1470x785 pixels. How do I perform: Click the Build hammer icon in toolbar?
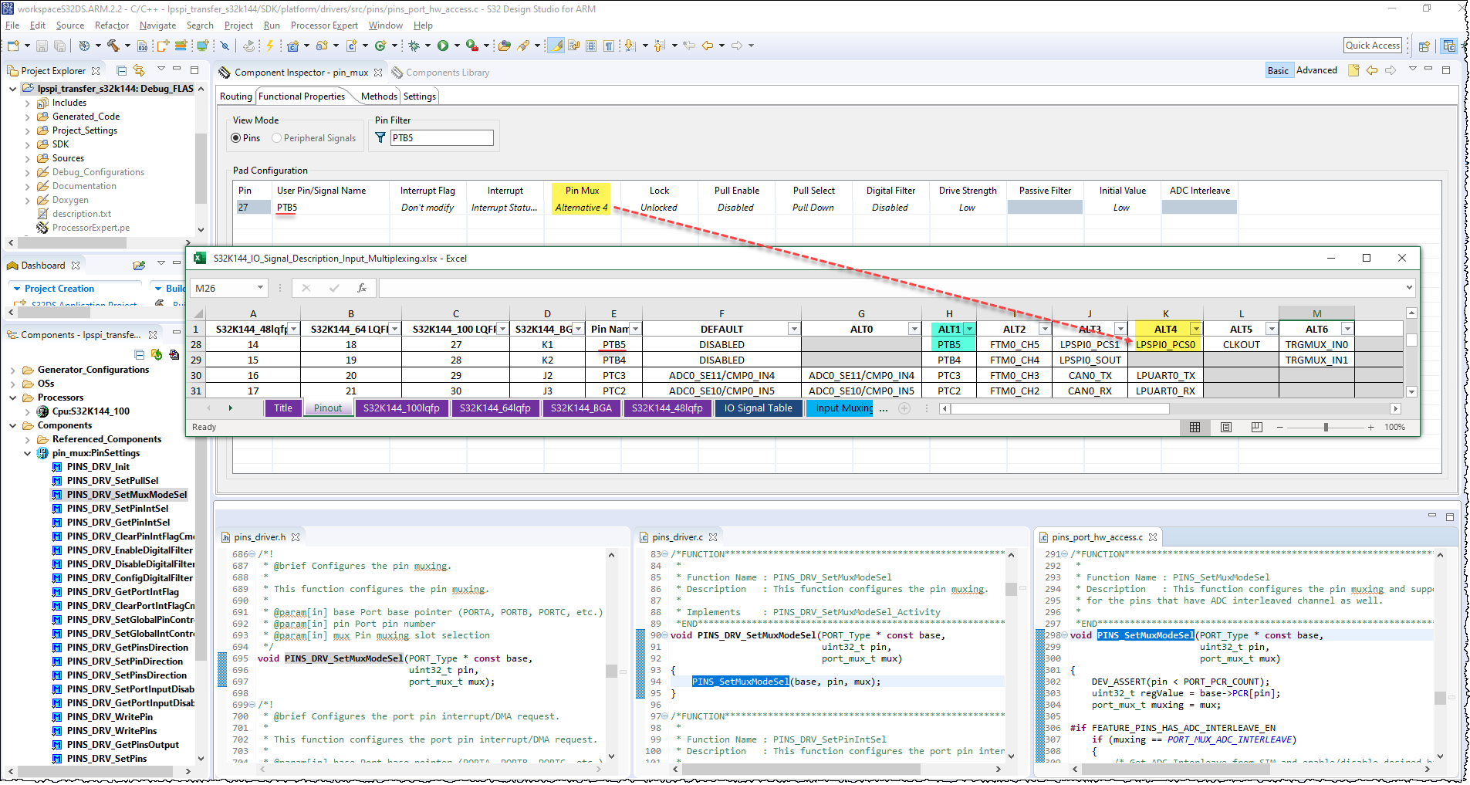click(114, 46)
